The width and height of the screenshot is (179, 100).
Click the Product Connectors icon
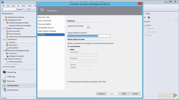[6, 59]
